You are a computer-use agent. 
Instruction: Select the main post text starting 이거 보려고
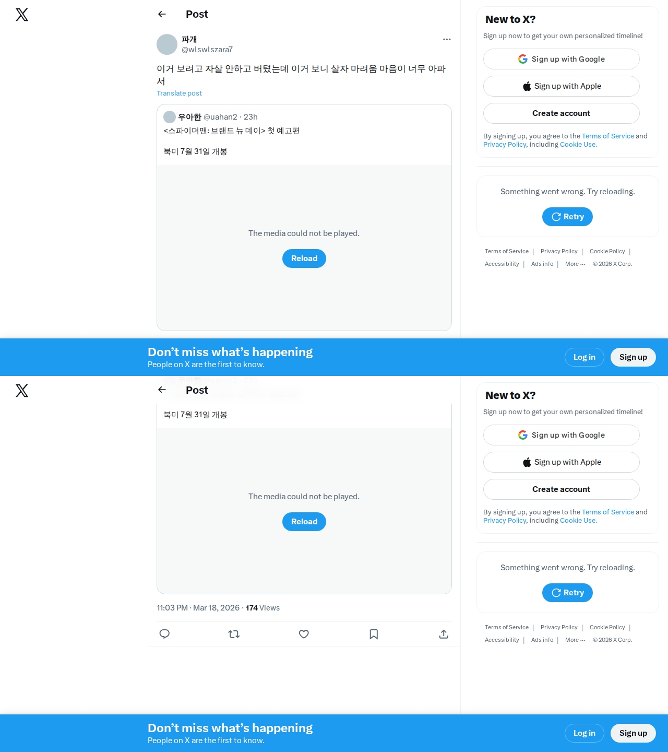tap(301, 75)
